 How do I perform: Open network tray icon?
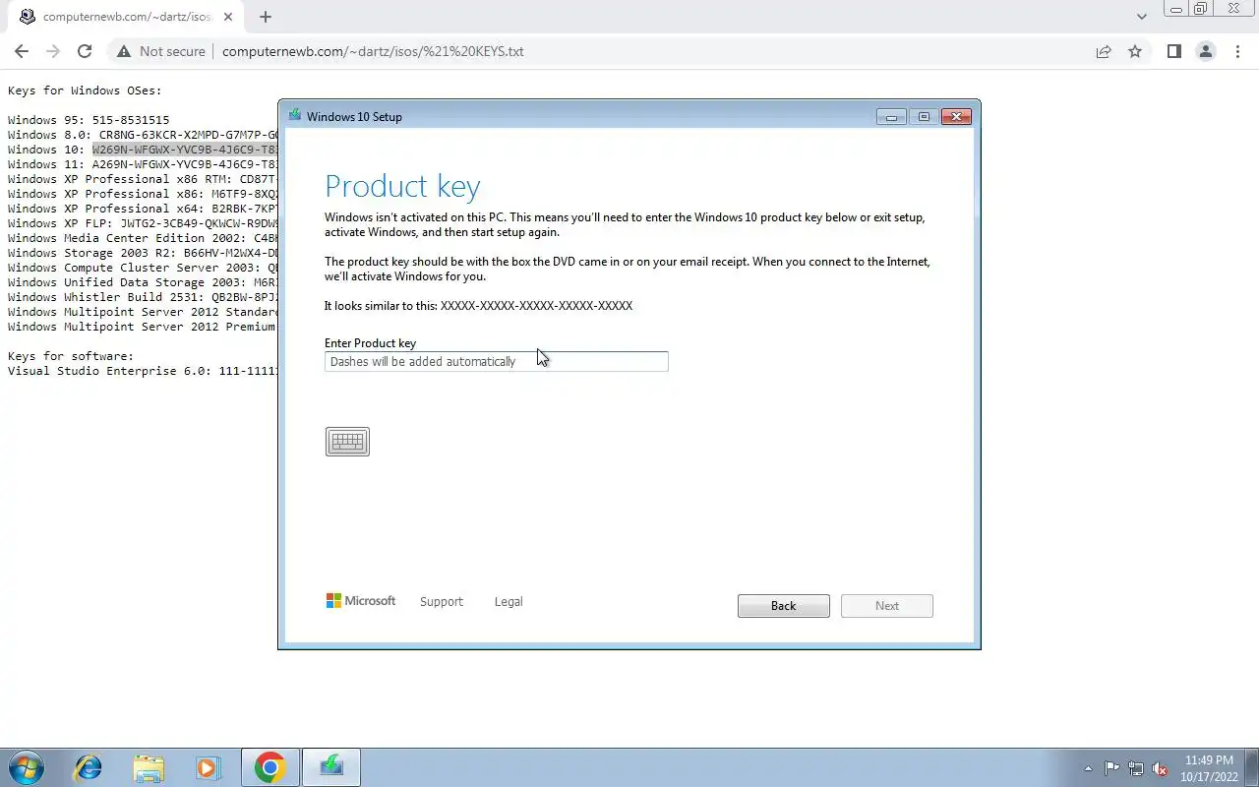(x=1136, y=768)
